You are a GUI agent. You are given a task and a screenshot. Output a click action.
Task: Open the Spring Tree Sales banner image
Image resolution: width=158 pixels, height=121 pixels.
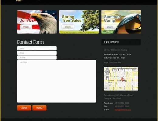[79, 22]
